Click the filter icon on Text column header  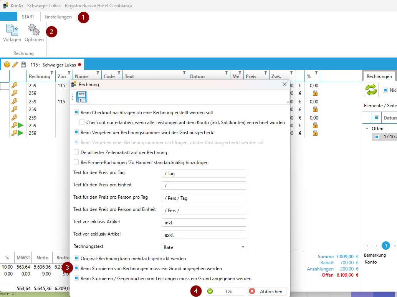coord(184,73)
